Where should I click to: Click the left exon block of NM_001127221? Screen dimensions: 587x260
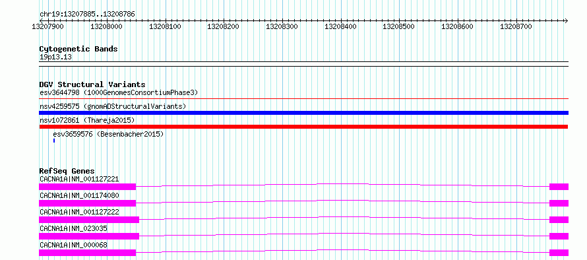tap(87, 187)
